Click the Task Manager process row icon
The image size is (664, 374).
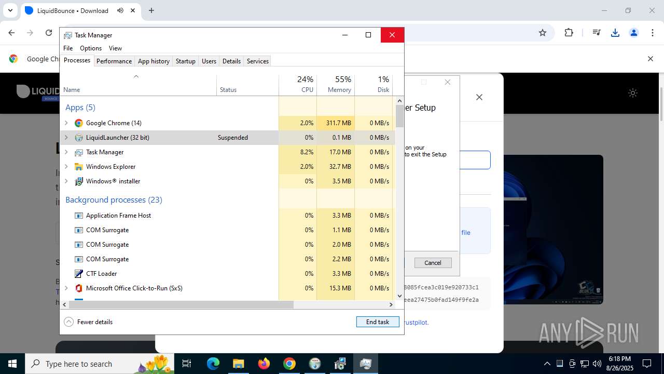(79, 152)
